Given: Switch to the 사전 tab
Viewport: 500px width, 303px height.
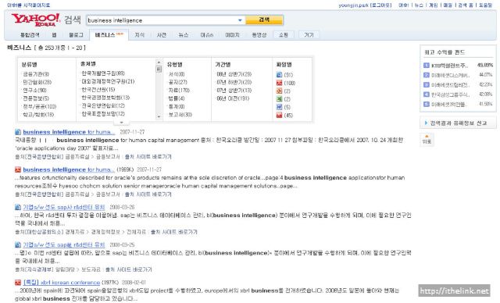Looking at the screenshot, I should (162, 35).
